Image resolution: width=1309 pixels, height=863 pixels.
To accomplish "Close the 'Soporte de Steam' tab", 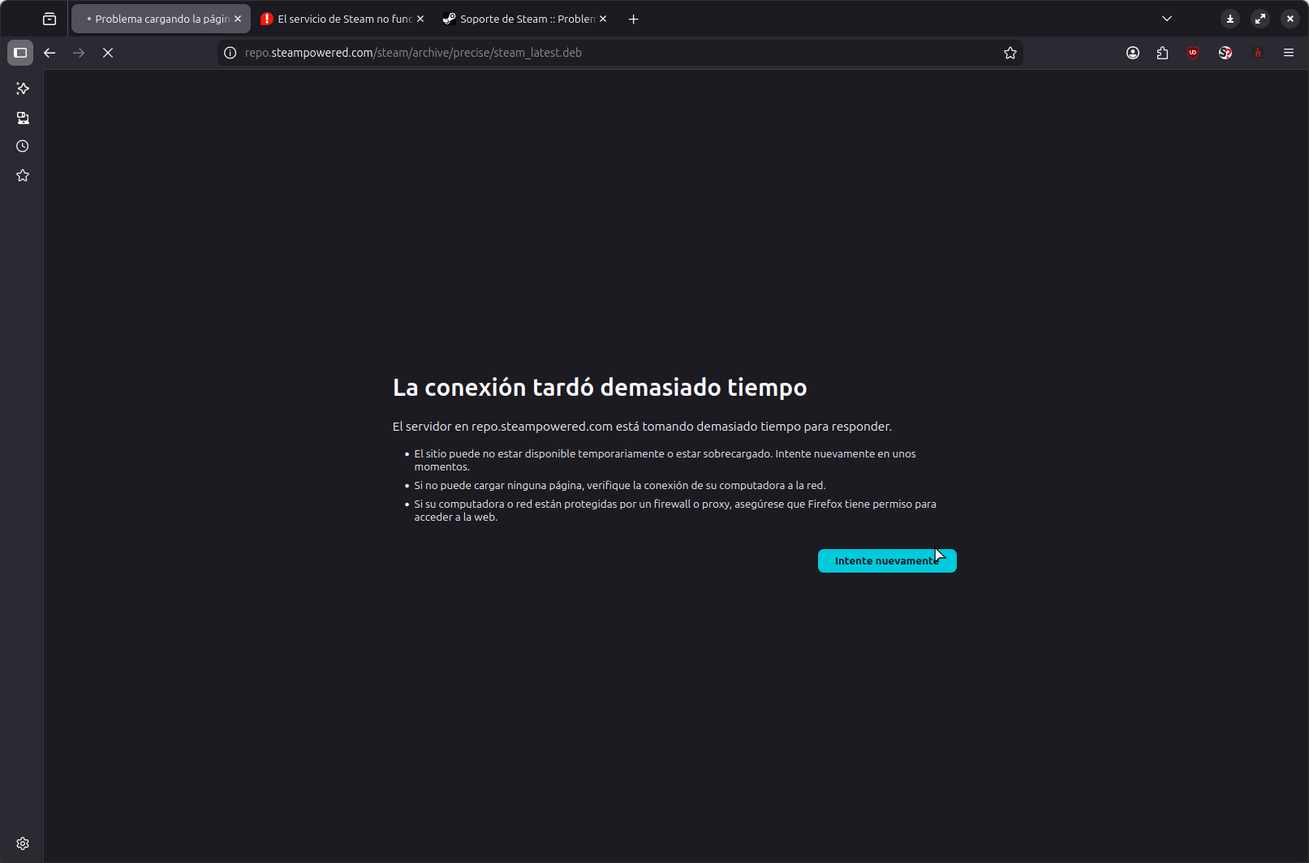I will point(603,19).
